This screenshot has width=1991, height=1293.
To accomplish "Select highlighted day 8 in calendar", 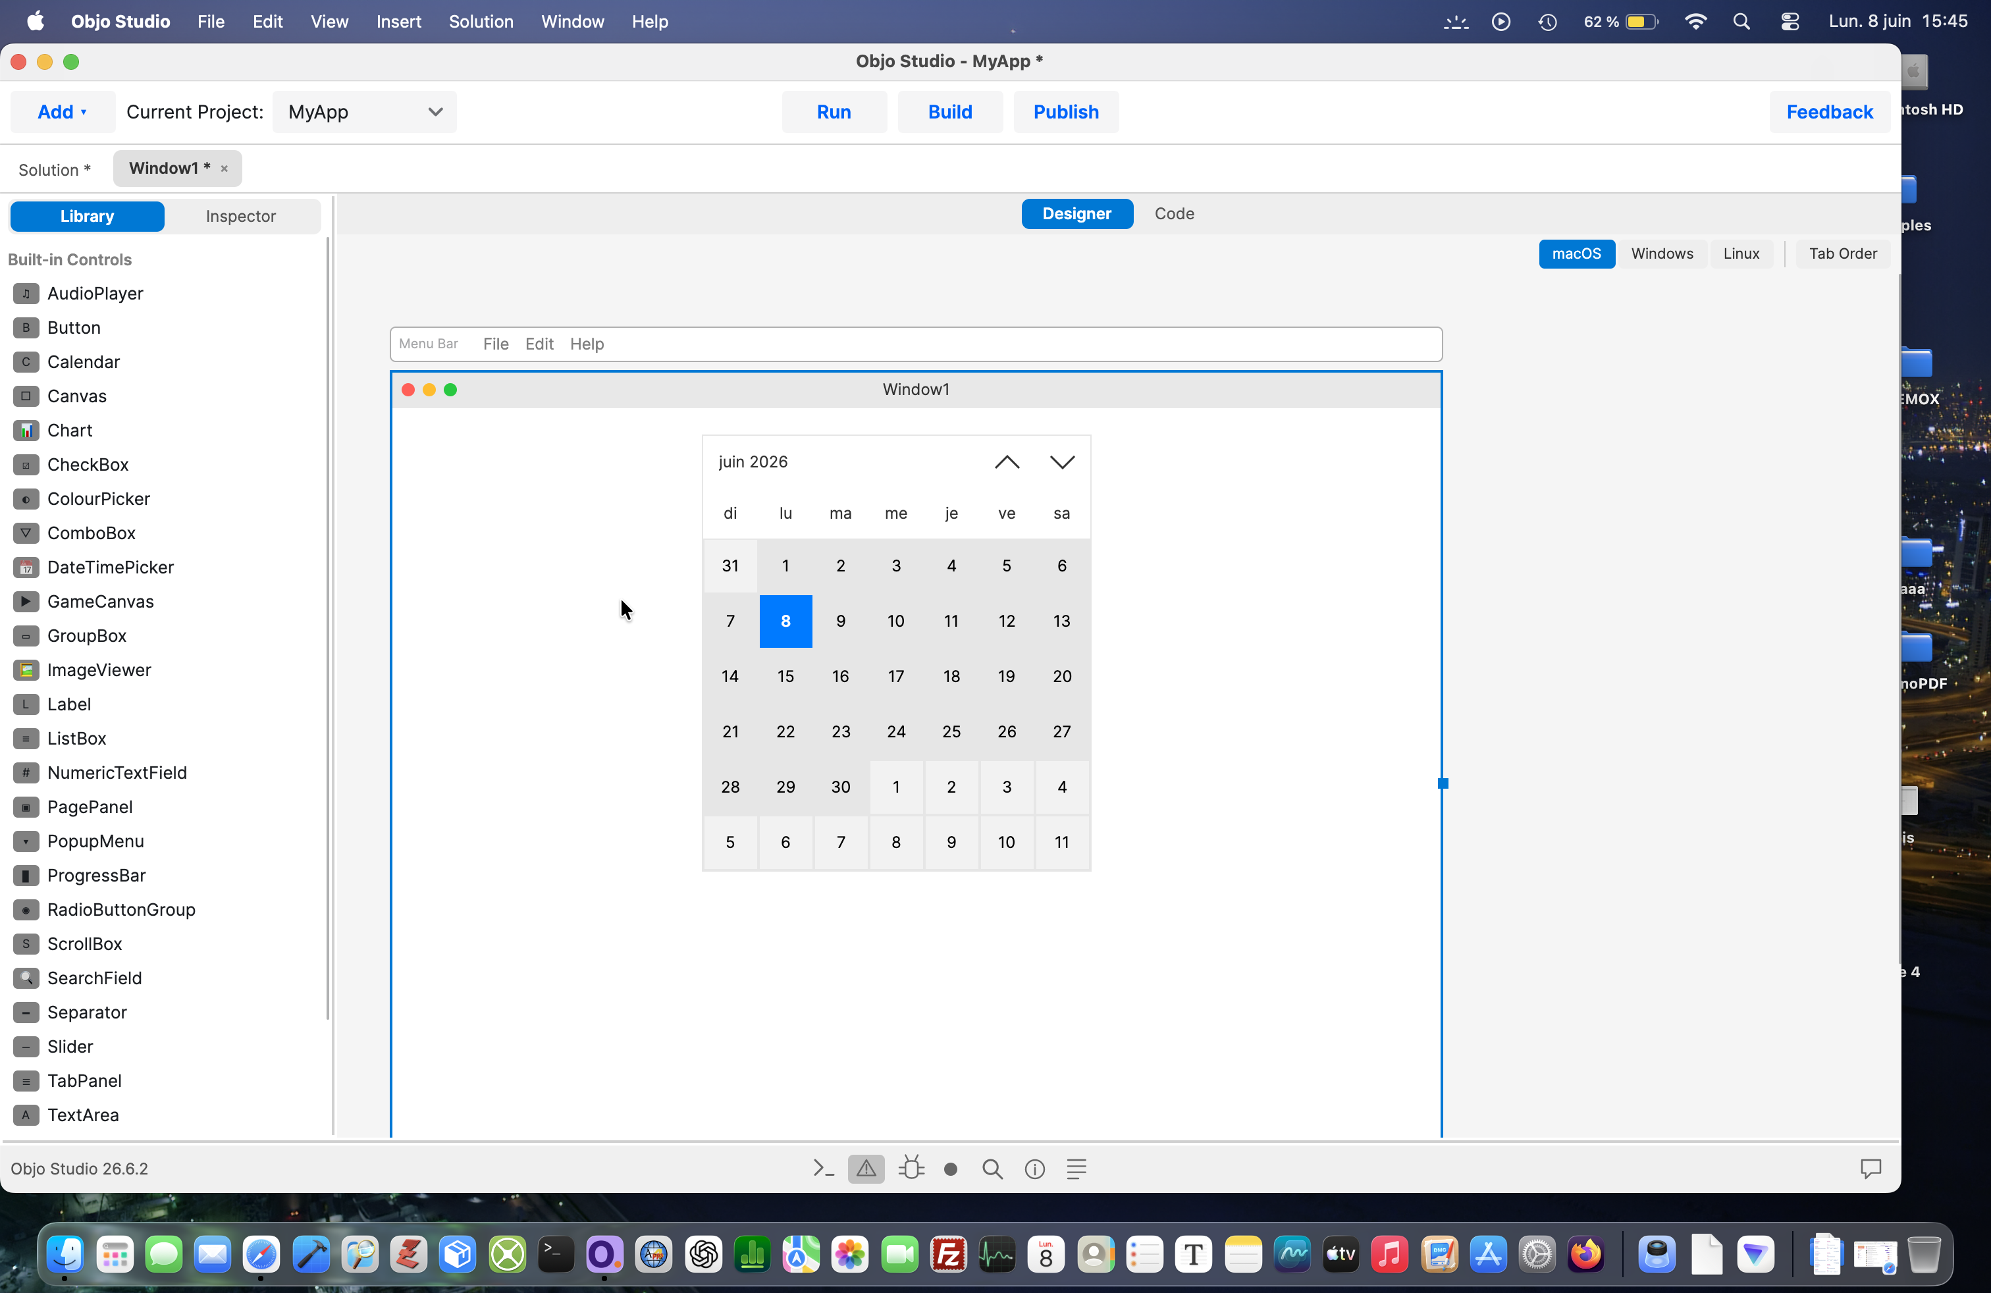I will [x=785, y=621].
